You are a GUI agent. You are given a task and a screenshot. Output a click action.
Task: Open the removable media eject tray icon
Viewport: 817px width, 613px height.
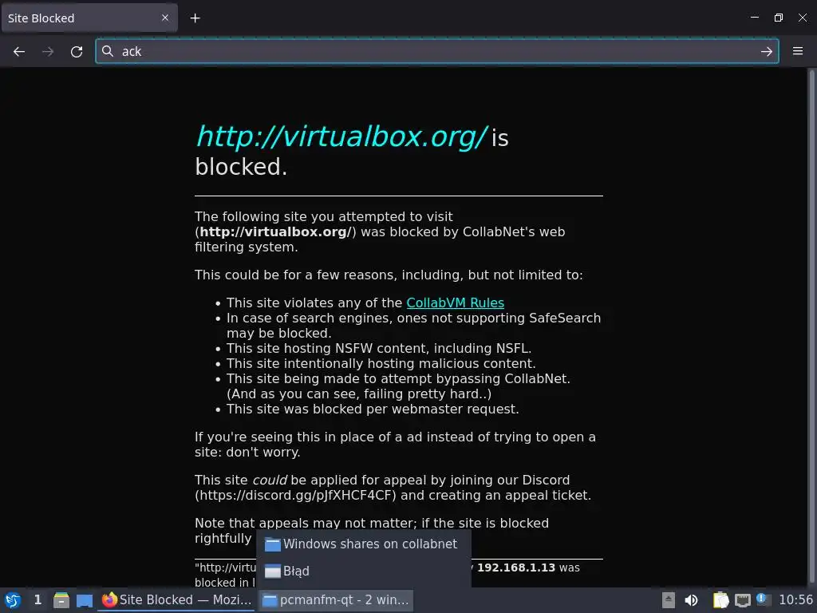point(669,600)
